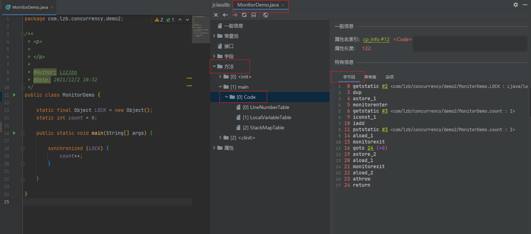Place cursor on the synchronized (LOCK) line
The width and height of the screenshot is (531, 234).
79,148
